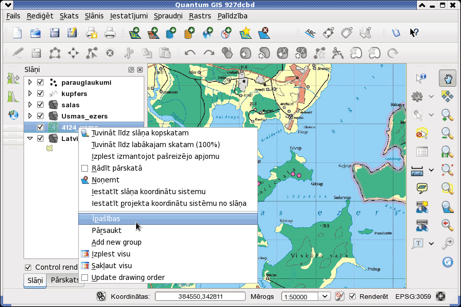
Task: Click the Undo arrow icon
Action: pyautogui.click(x=190, y=53)
